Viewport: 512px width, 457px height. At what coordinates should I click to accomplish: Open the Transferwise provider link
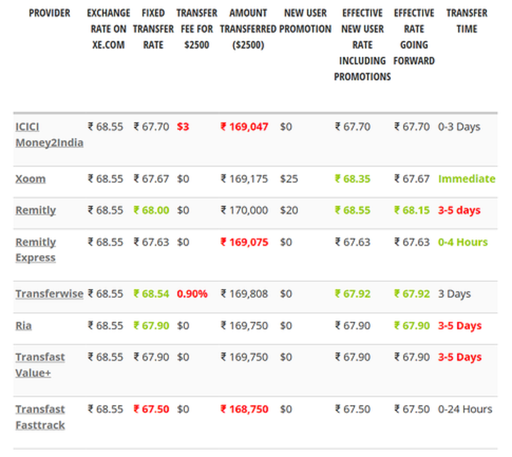[x=49, y=294]
